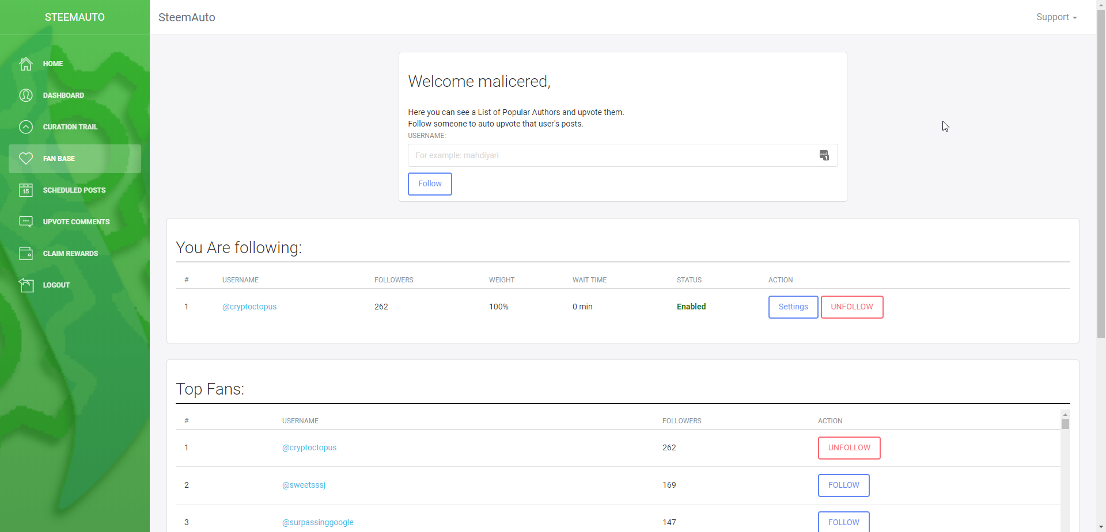Click the WAIT TIME column header
Image resolution: width=1106 pixels, height=532 pixels.
point(589,280)
